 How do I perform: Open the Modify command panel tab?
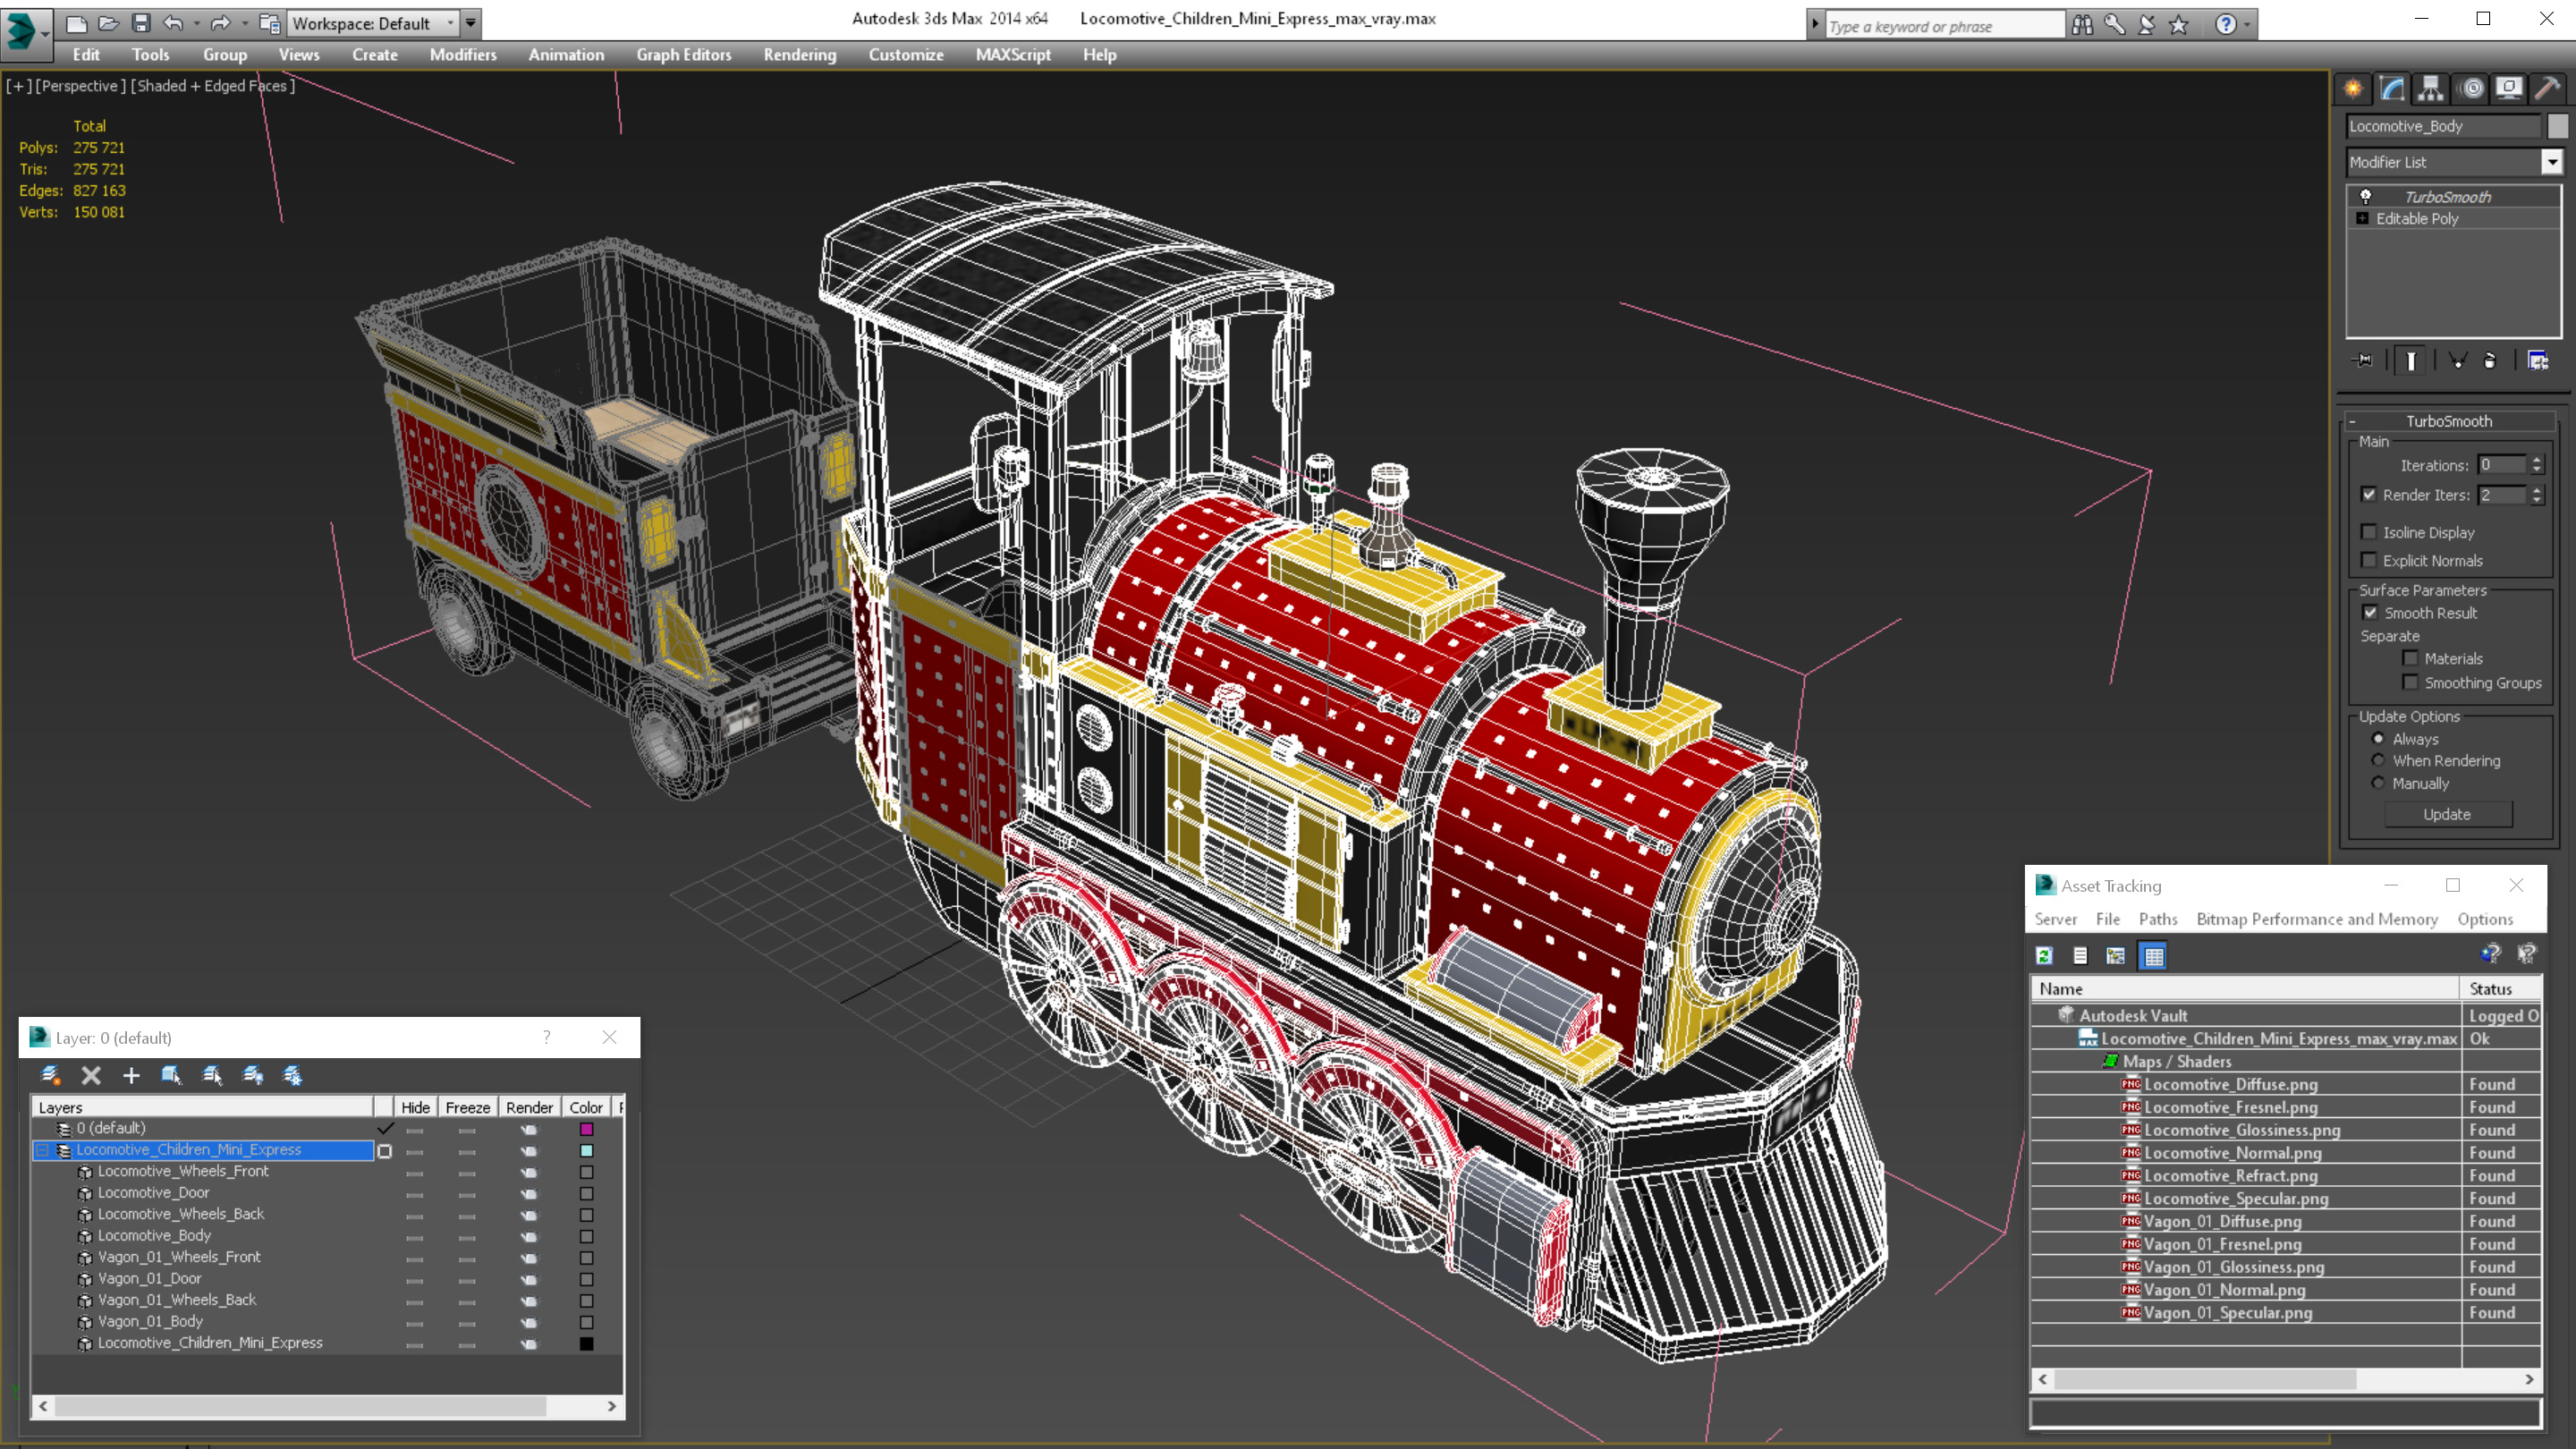(x=2392, y=89)
